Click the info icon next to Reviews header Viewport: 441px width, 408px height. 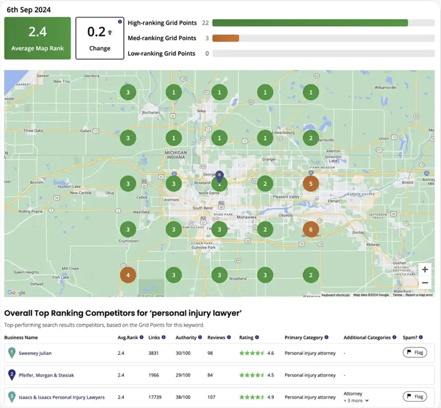pyautogui.click(x=229, y=337)
